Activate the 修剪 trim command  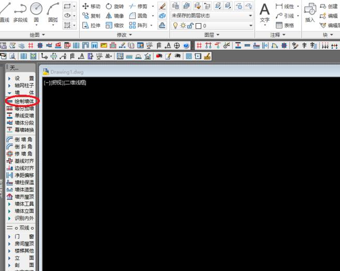pyautogui.click(x=138, y=6)
